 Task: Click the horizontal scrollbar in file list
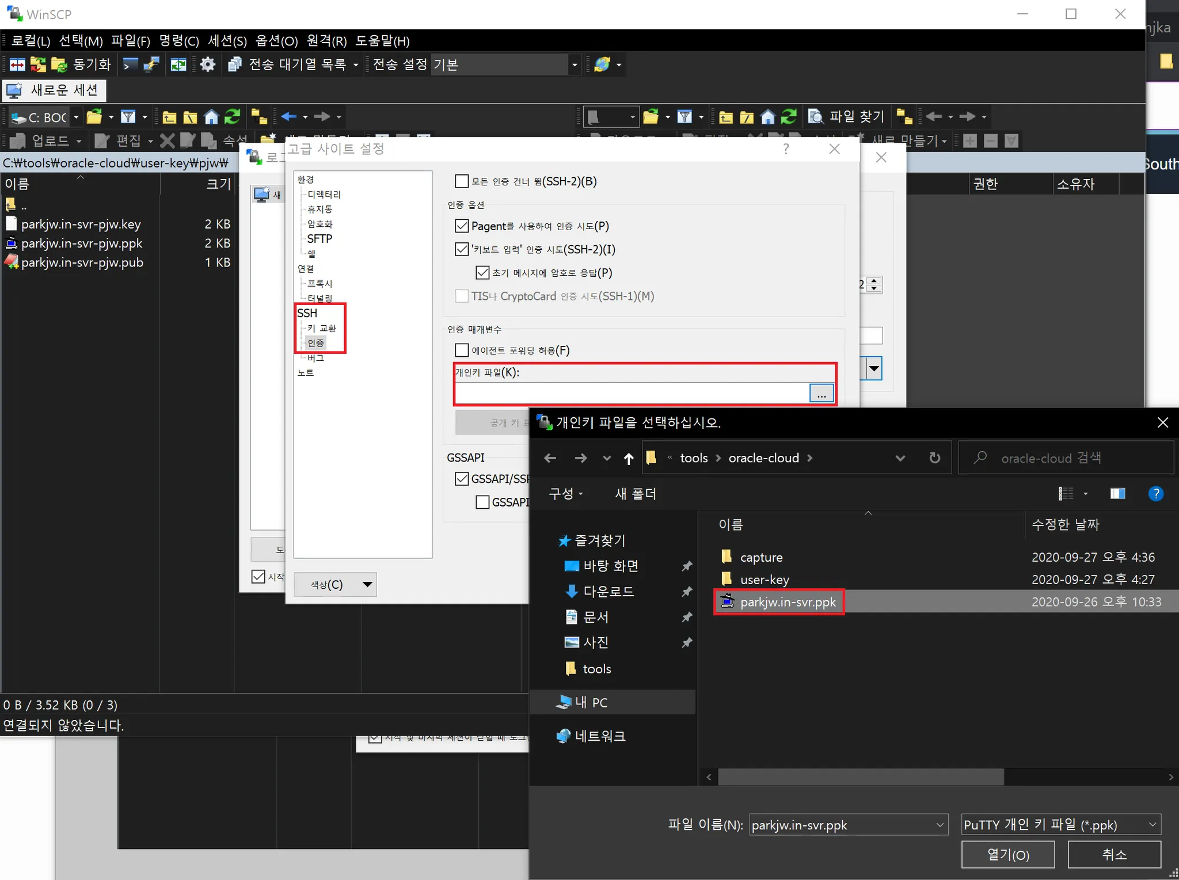861,777
